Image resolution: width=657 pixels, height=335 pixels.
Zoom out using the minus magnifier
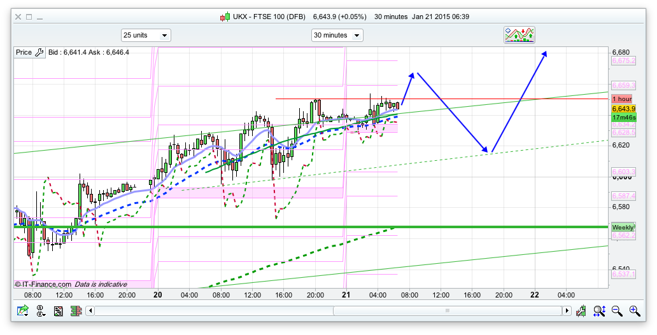click(617, 311)
